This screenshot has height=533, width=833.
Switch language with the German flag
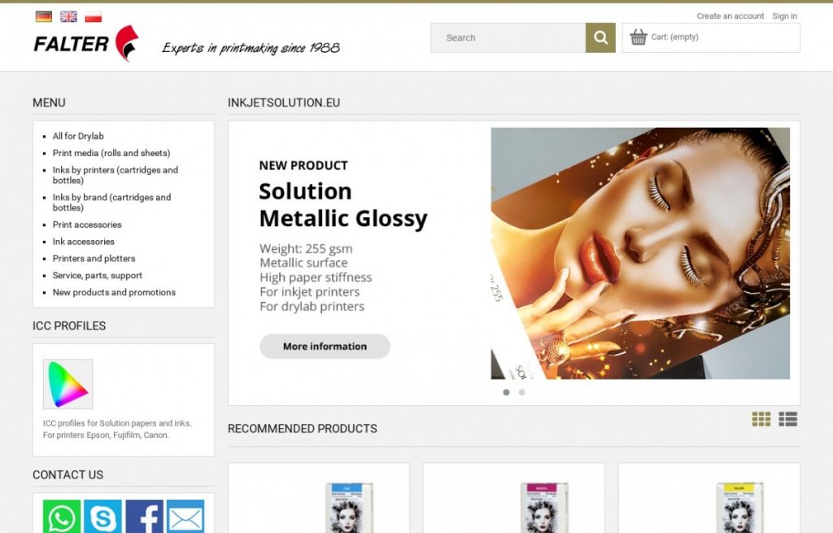coord(44,16)
